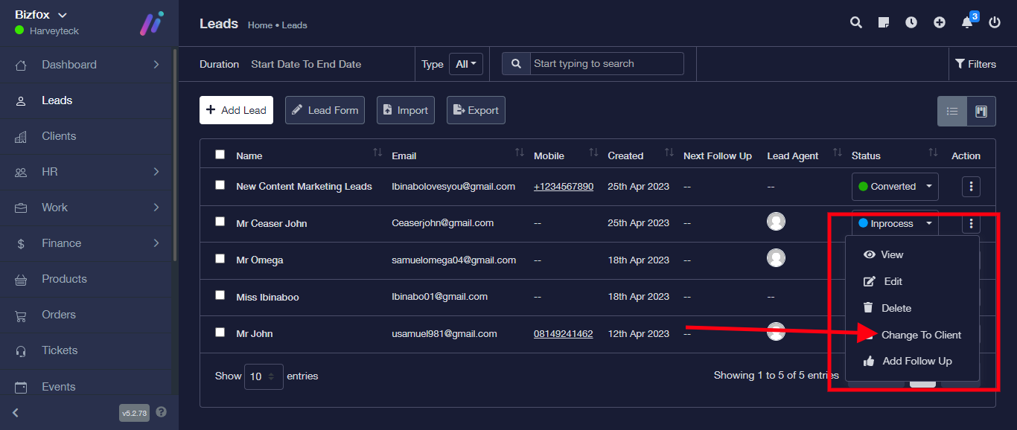Choose Add Follow Up menu option
Image resolution: width=1017 pixels, height=430 pixels.
click(x=916, y=361)
